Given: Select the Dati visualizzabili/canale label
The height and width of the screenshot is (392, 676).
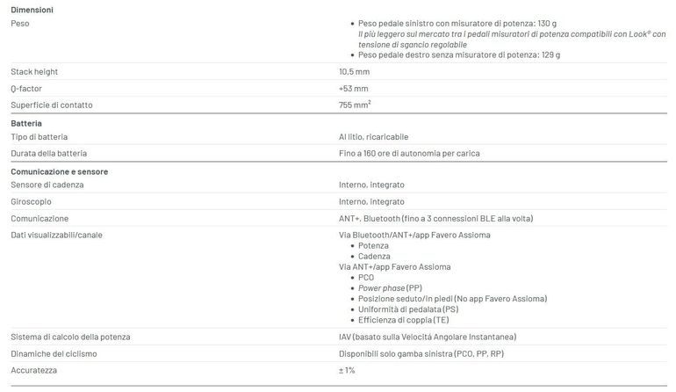Looking at the screenshot, I should click(x=56, y=236).
